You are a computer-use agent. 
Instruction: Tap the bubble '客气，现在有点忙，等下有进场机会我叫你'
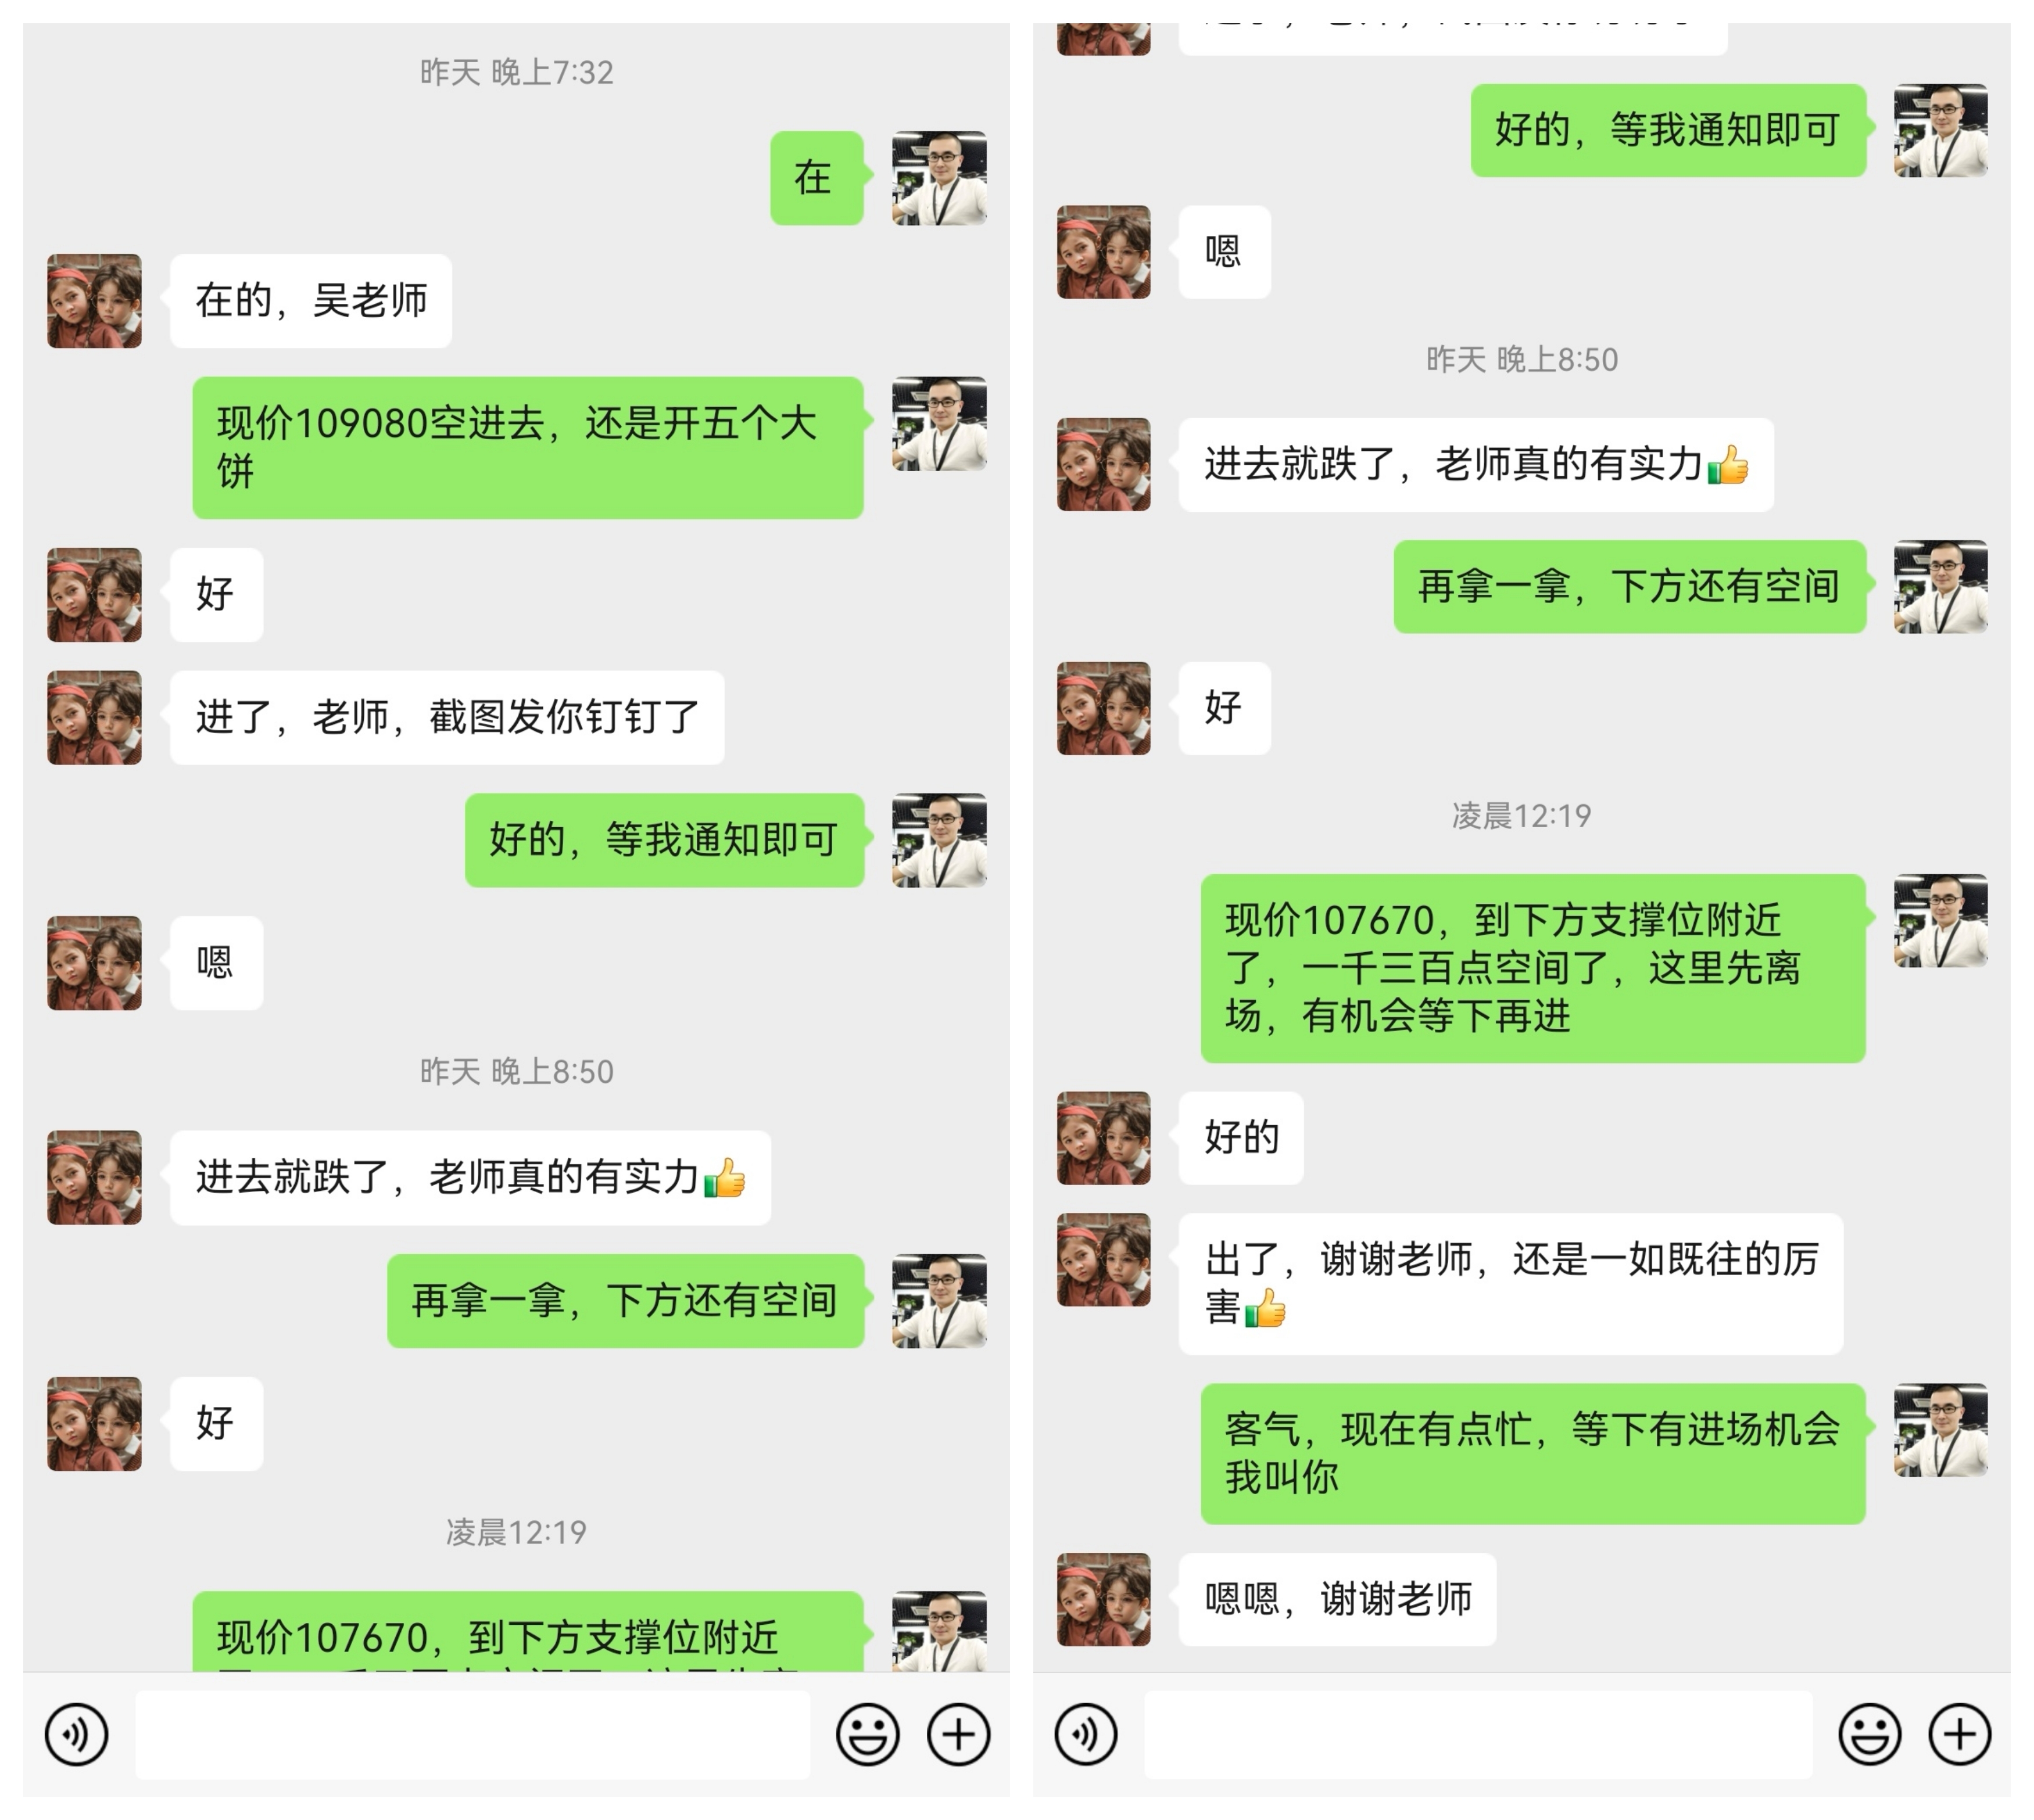1532,1454
